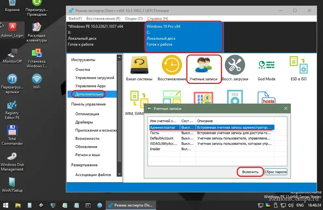Image resolution: width=323 pixels, height=210 pixels.
Task: Open Перезагрузить ярлыки desktop shortcut
Action: [12, 84]
